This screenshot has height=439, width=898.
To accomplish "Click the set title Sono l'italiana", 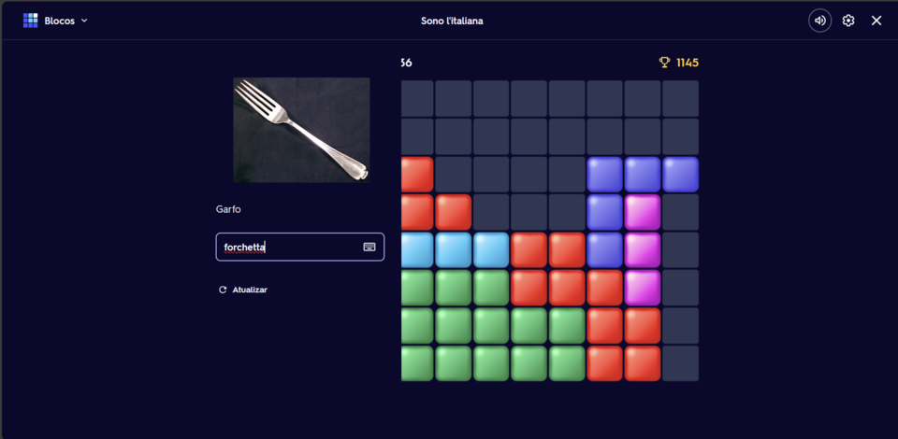I will click(452, 21).
